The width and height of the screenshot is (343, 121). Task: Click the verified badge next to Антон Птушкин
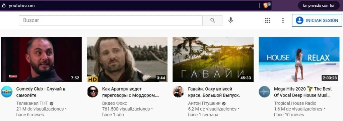point(224,104)
